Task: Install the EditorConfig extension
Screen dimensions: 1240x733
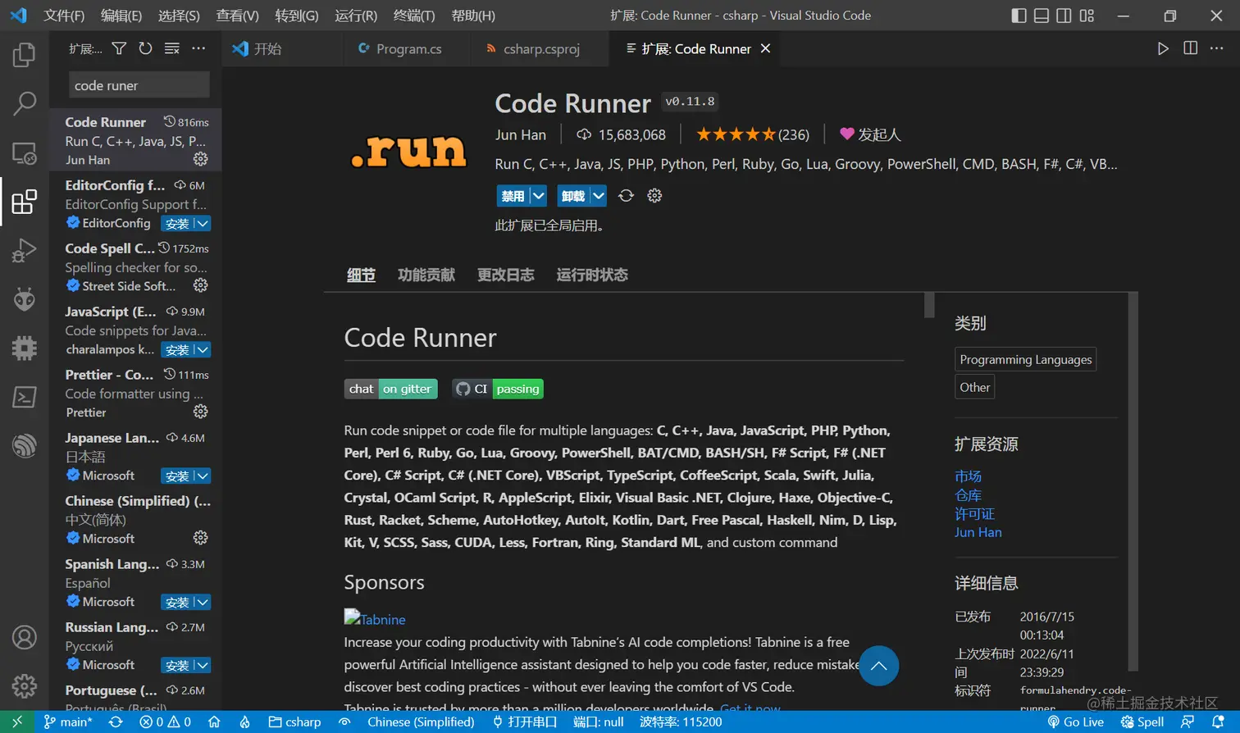Action: [x=177, y=223]
